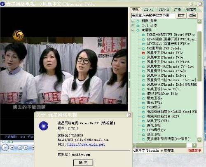The height and width of the screenshot is (167, 206).
Task: Open the VIP区1 tab
Action: (x=148, y=9)
